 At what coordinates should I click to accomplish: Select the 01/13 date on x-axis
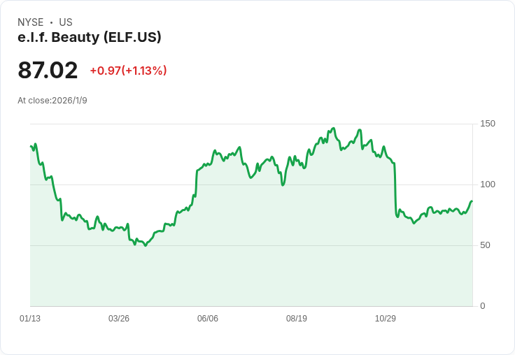pos(30,319)
